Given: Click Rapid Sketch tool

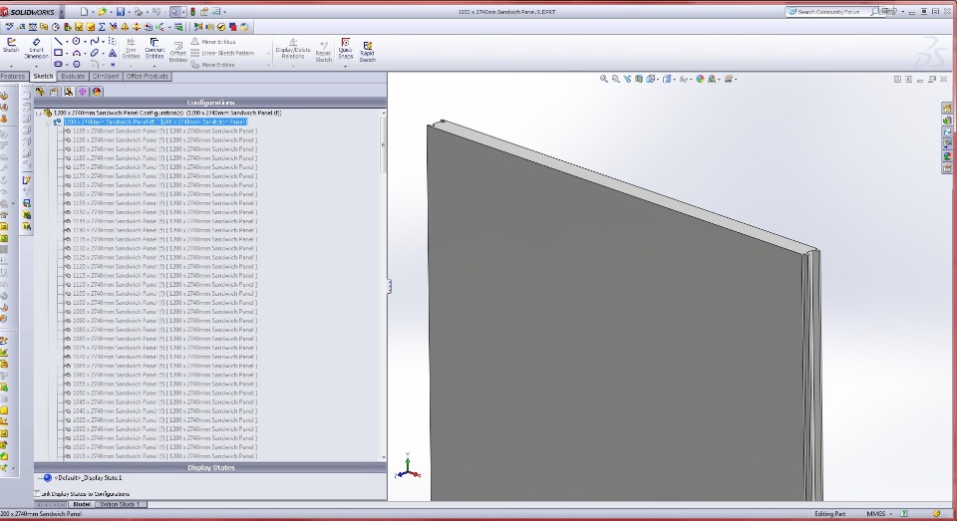Looking at the screenshot, I should (x=367, y=52).
